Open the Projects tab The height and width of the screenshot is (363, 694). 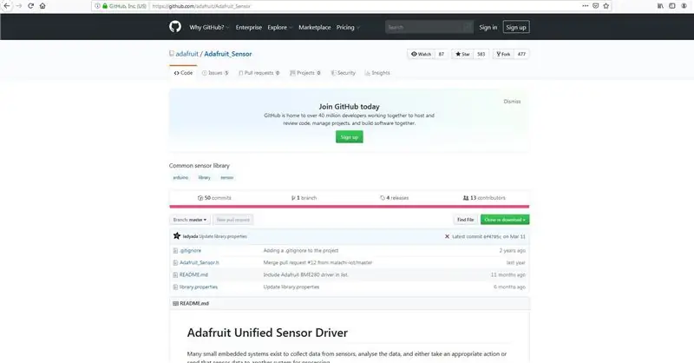[305, 73]
